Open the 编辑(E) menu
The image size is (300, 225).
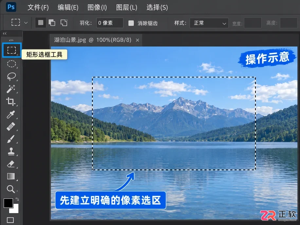tap(68, 8)
